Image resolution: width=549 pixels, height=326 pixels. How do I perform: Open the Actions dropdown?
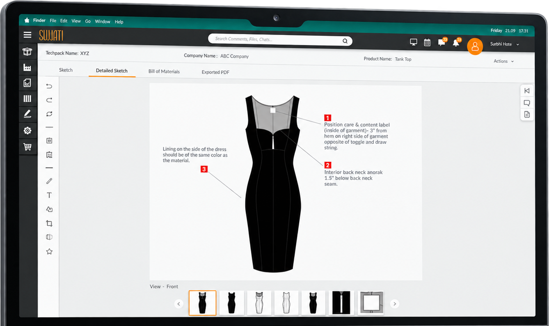503,61
